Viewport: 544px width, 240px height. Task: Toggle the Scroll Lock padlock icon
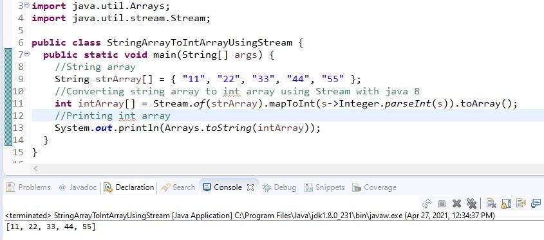tap(506, 203)
